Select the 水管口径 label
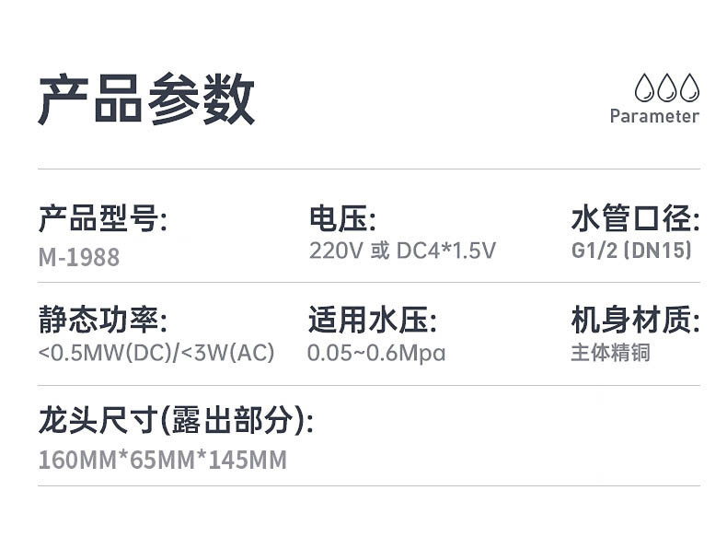 [x=635, y=221]
